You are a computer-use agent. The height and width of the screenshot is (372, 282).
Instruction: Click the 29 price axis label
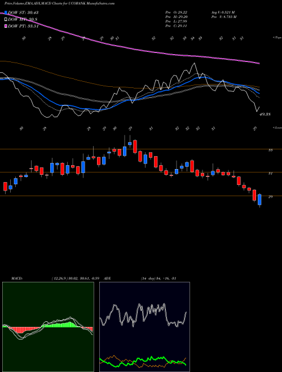[270, 197]
